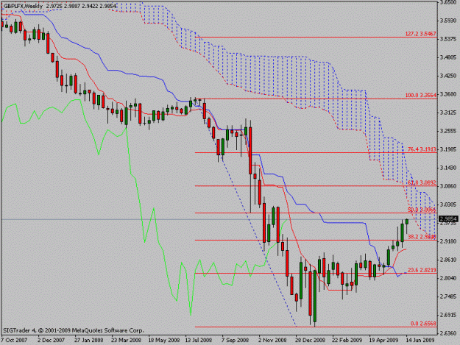Click the SIGTrader 4 MetaQuotes copyright text
Screen dimensions: 460x345
tap(74, 330)
